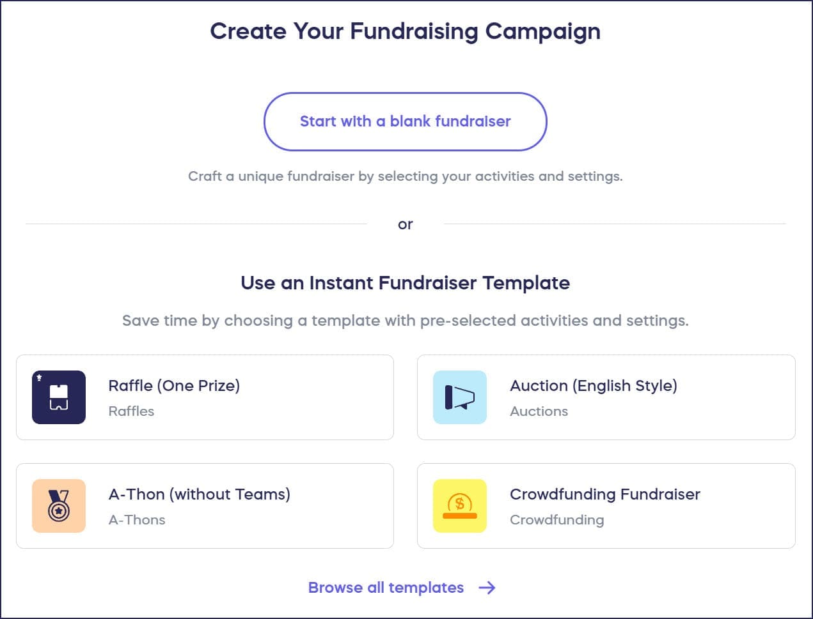Click the Create Your Fundraising Campaign heading
813x619 pixels.
[405, 31]
